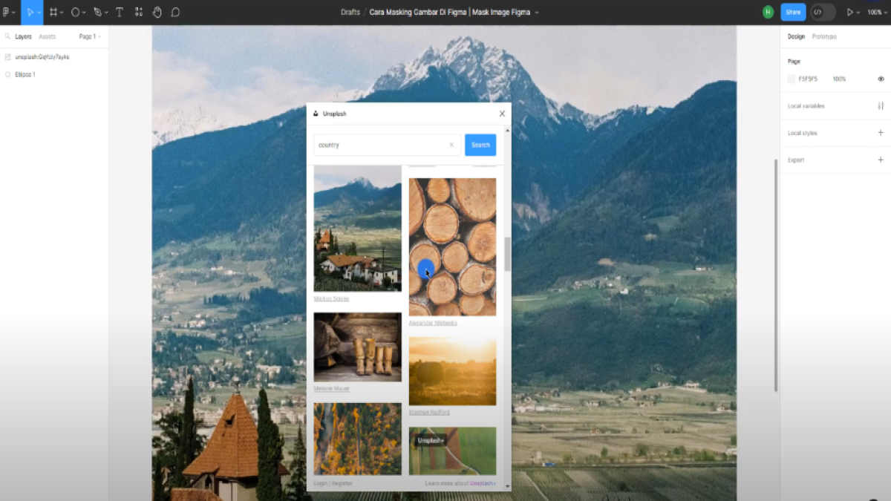This screenshot has height=501, width=891.
Task: Click the Unsplash plugin logo icon
Action: 316,114
